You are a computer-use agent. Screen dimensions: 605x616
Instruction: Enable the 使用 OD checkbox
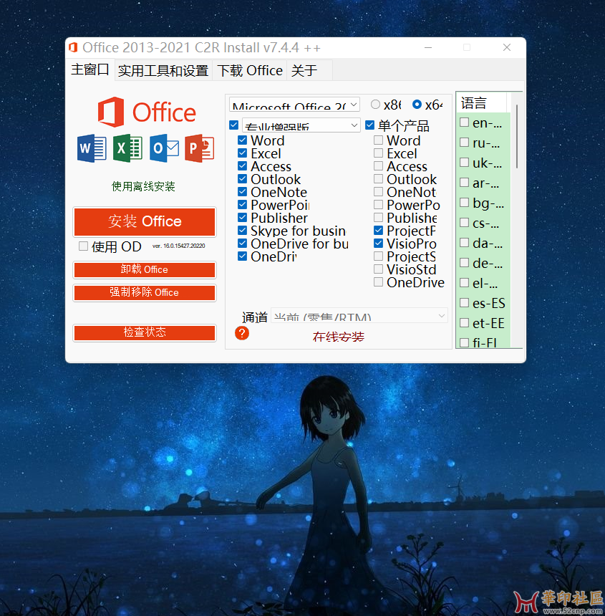click(83, 246)
